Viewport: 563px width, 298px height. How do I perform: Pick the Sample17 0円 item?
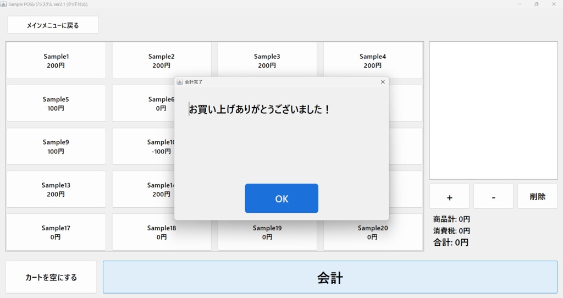coord(56,232)
